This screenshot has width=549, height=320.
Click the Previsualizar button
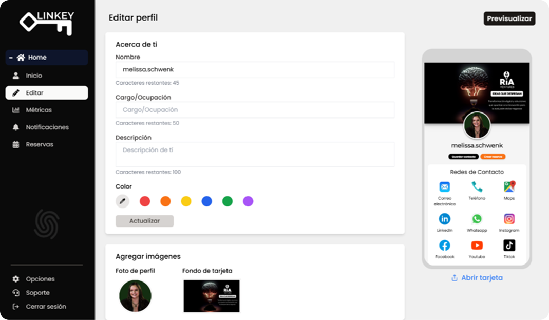coord(509,18)
